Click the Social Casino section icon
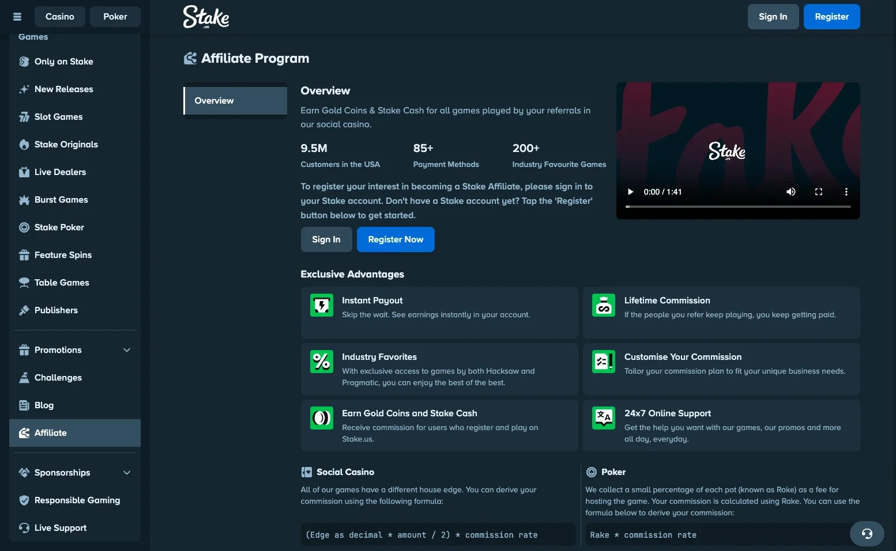The image size is (896, 551). (x=307, y=472)
